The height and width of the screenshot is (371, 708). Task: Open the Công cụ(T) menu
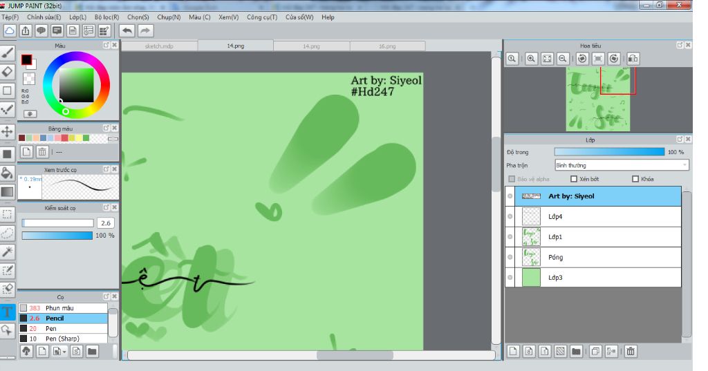(x=262, y=17)
